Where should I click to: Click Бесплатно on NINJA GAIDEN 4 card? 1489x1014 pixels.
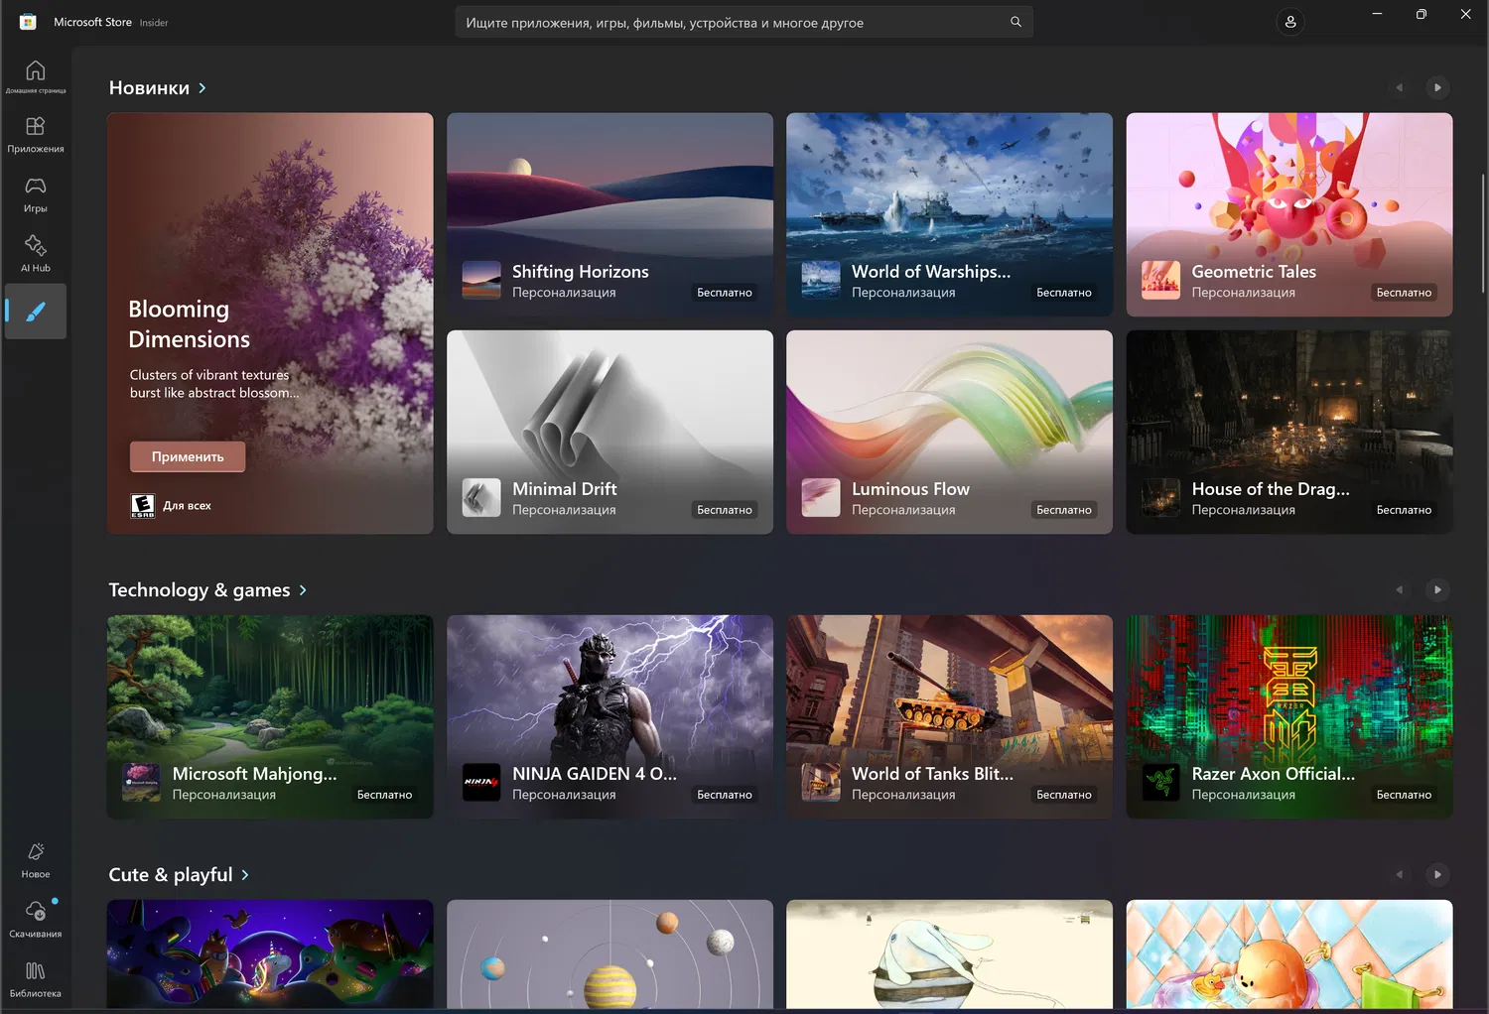[725, 795]
